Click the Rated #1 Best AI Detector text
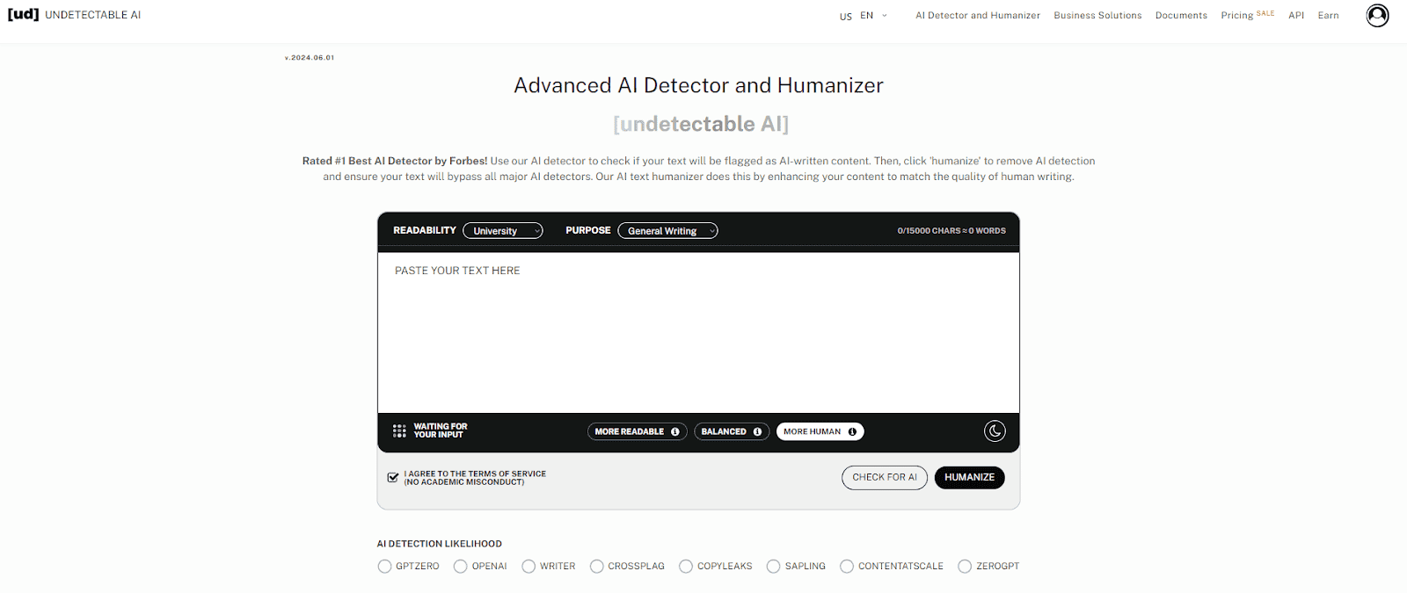 pyautogui.click(x=395, y=161)
